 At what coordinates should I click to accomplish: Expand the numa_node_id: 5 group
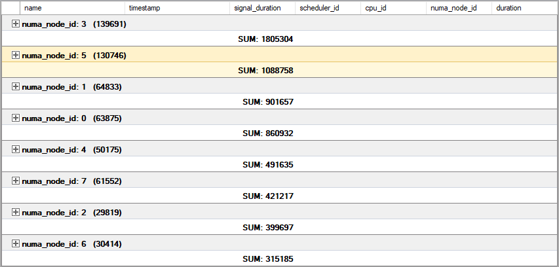point(16,56)
